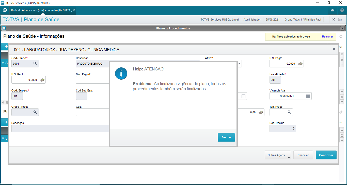Screen dimensions: 347x185
Task: Click Grupo Totvs 1 / Filial Sao Paul
Action: coord(303,20)
